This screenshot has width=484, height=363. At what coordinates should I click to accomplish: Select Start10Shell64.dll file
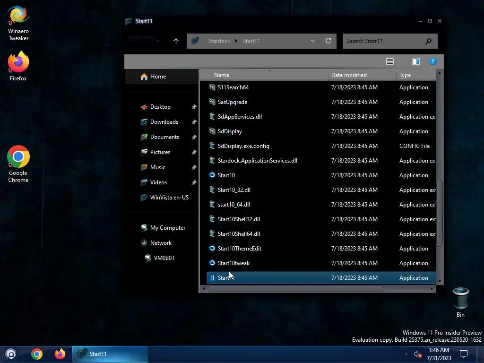click(239, 234)
